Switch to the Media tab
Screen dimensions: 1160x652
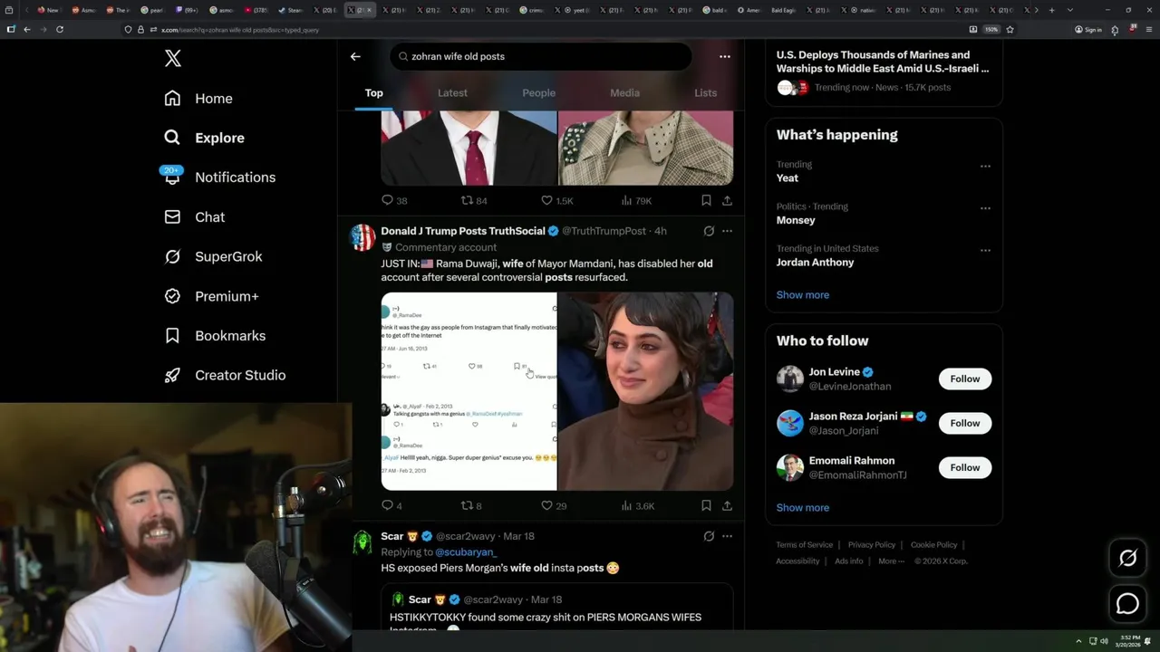[624, 92]
